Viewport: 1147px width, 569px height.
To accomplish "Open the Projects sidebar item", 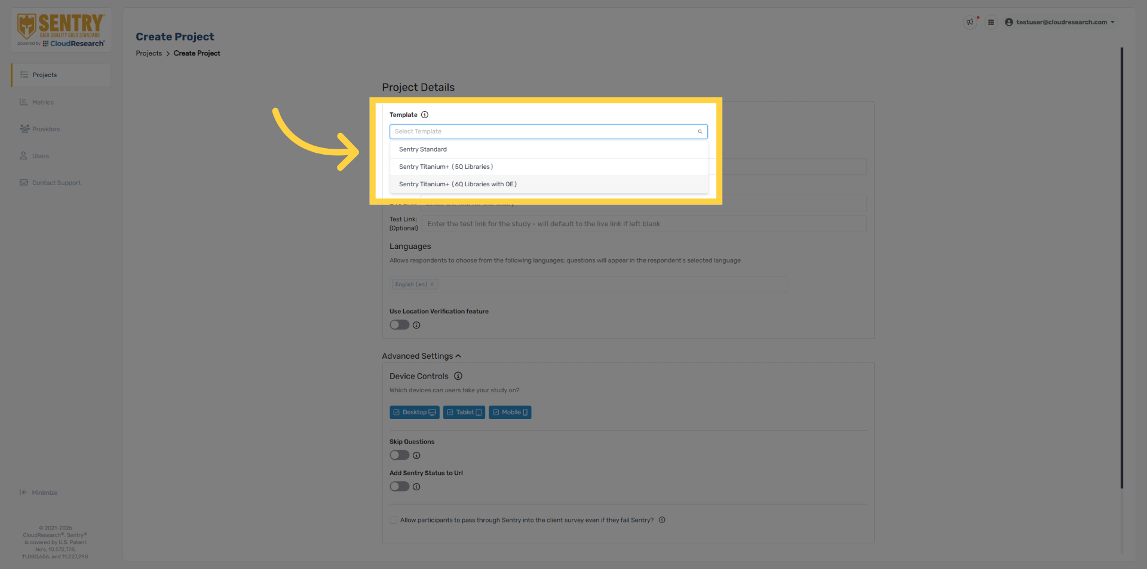I will point(61,75).
